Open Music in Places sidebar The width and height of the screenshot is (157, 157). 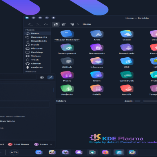click(37, 45)
